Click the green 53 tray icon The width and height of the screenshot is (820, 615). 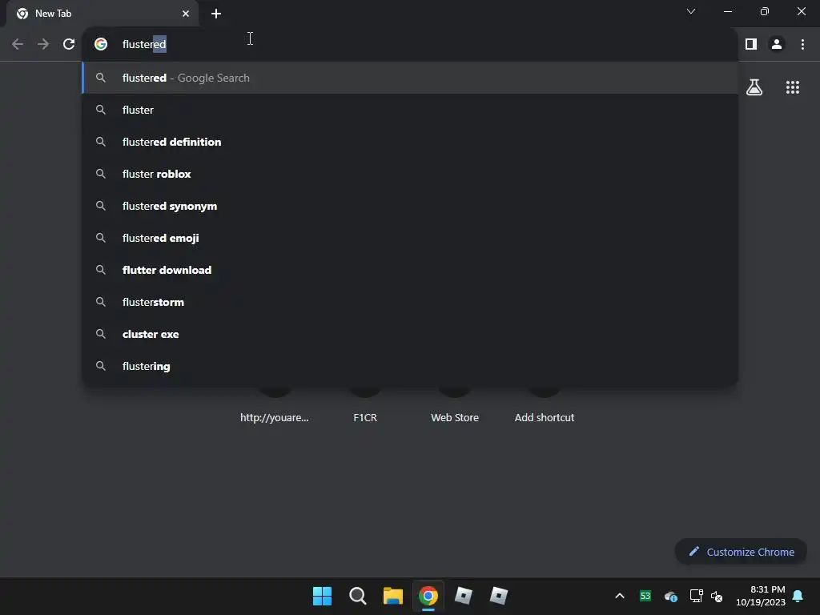(645, 596)
